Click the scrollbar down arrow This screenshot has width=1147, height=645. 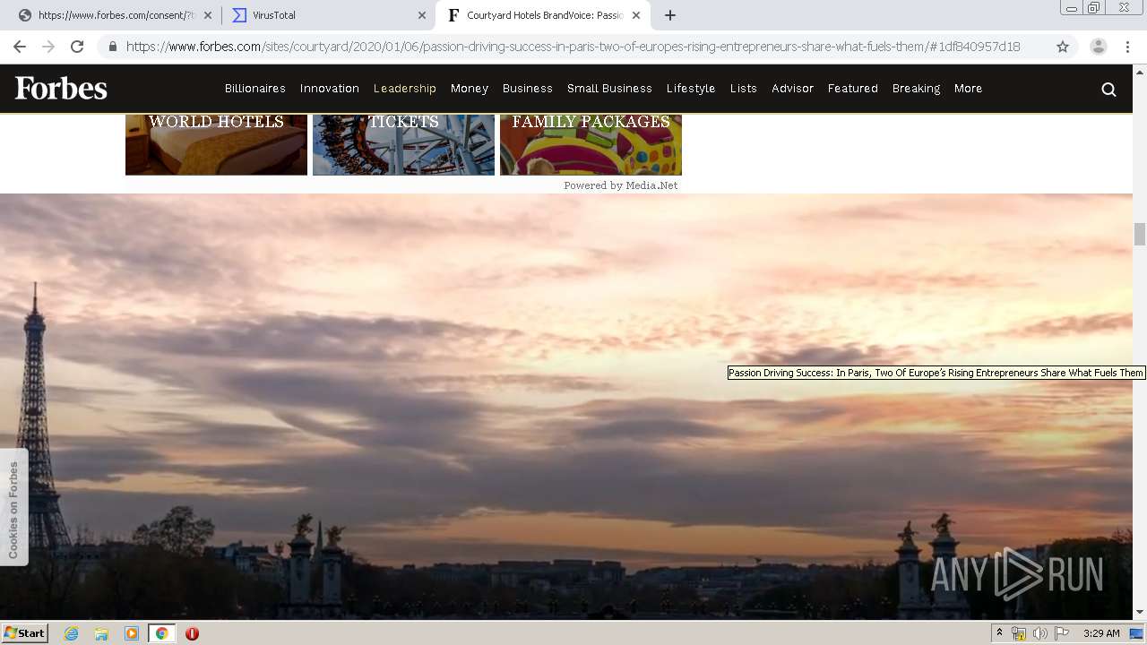click(1140, 612)
